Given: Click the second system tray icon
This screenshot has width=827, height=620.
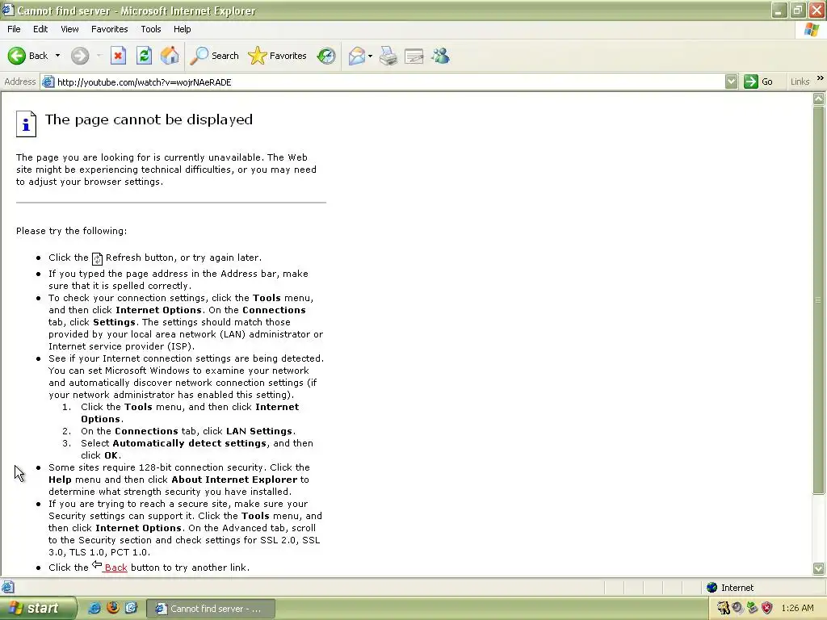Looking at the screenshot, I should click(x=737, y=609).
